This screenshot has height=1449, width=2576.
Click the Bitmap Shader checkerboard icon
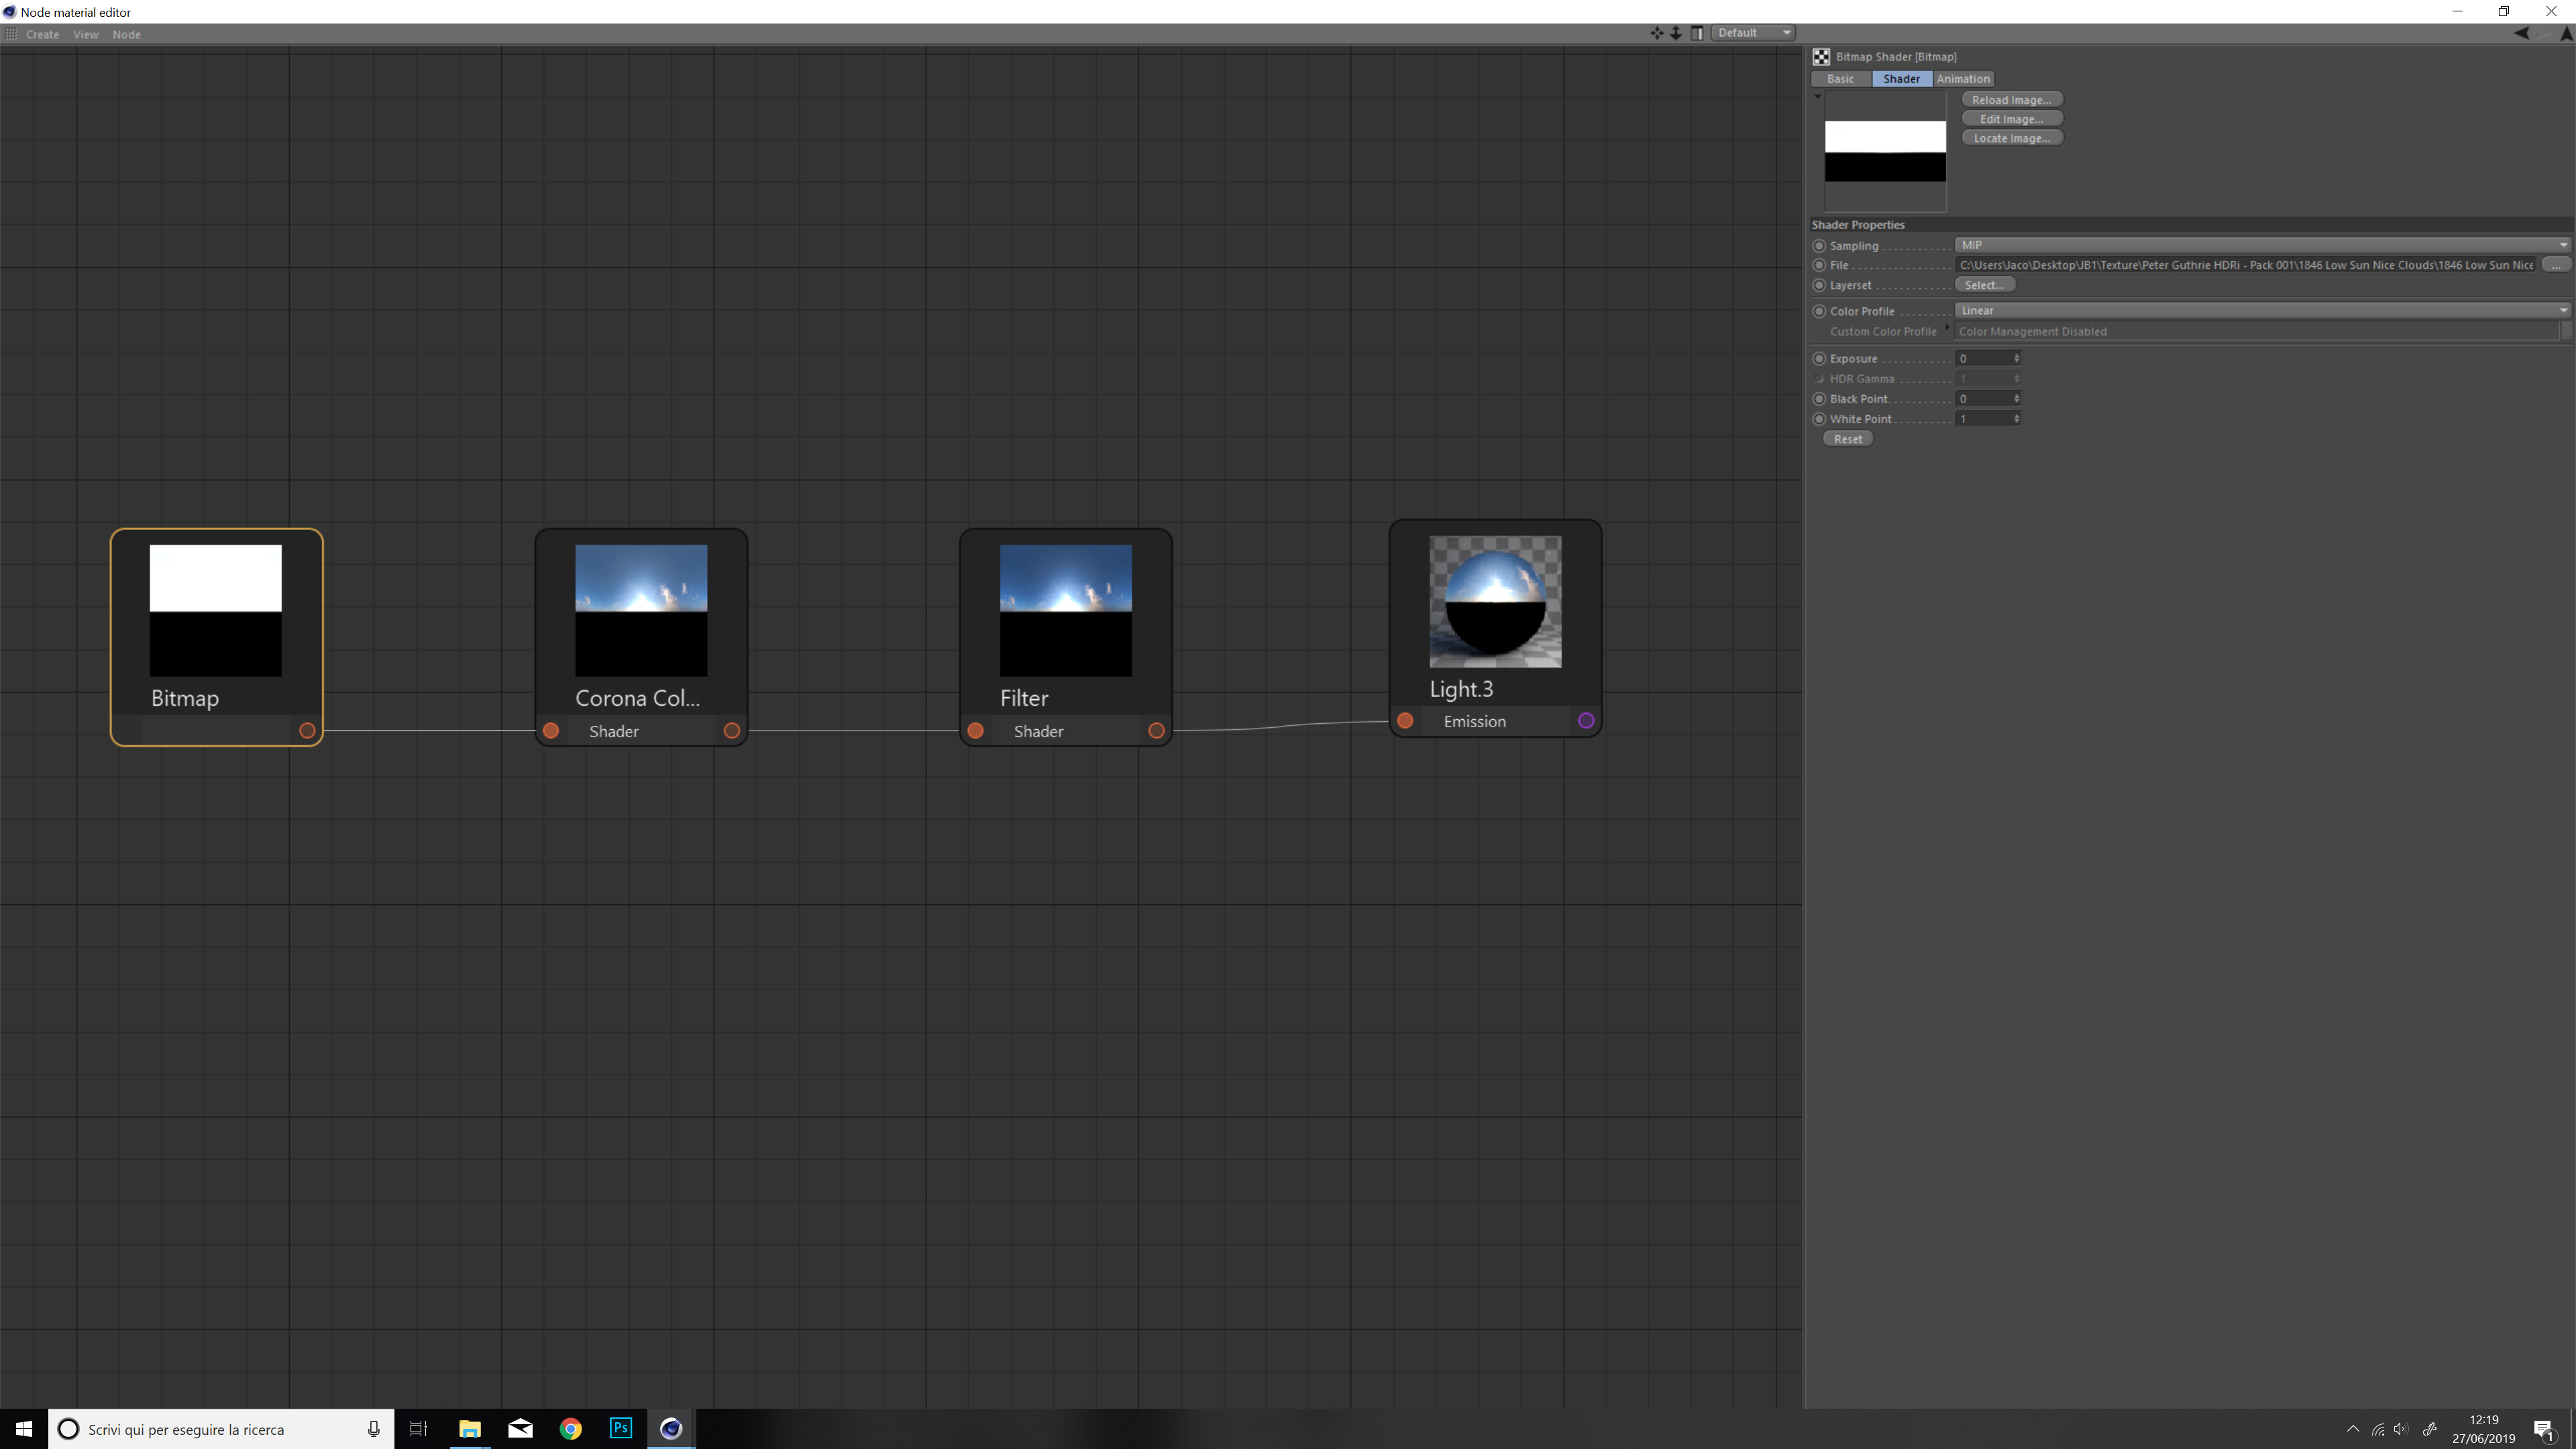pyautogui.click(x=1821, y=57)
